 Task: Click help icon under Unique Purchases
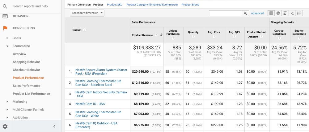pyautogui.click(x=173, y=38)
